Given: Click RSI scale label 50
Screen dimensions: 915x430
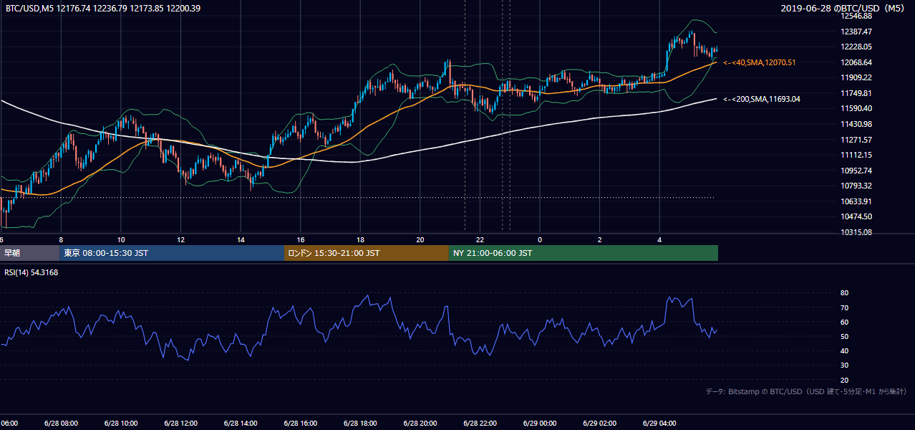Looking at the screenshot, I should pos(844,336).
